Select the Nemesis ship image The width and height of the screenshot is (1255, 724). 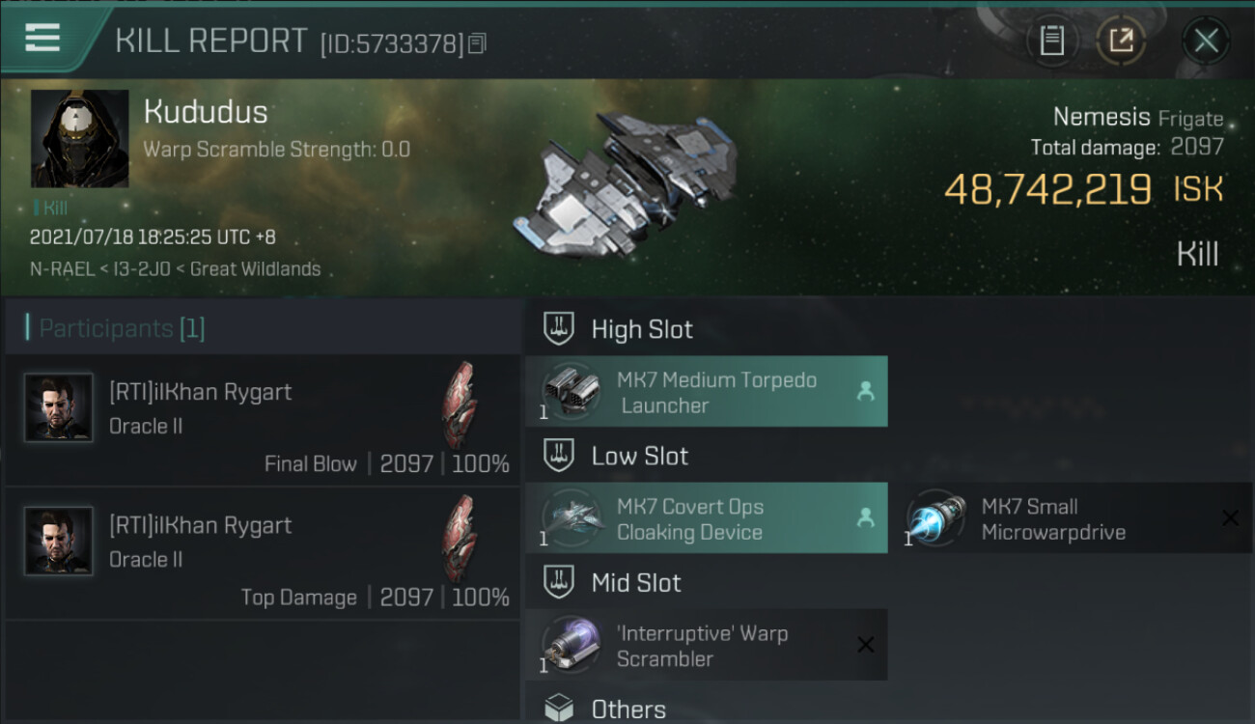625,183
